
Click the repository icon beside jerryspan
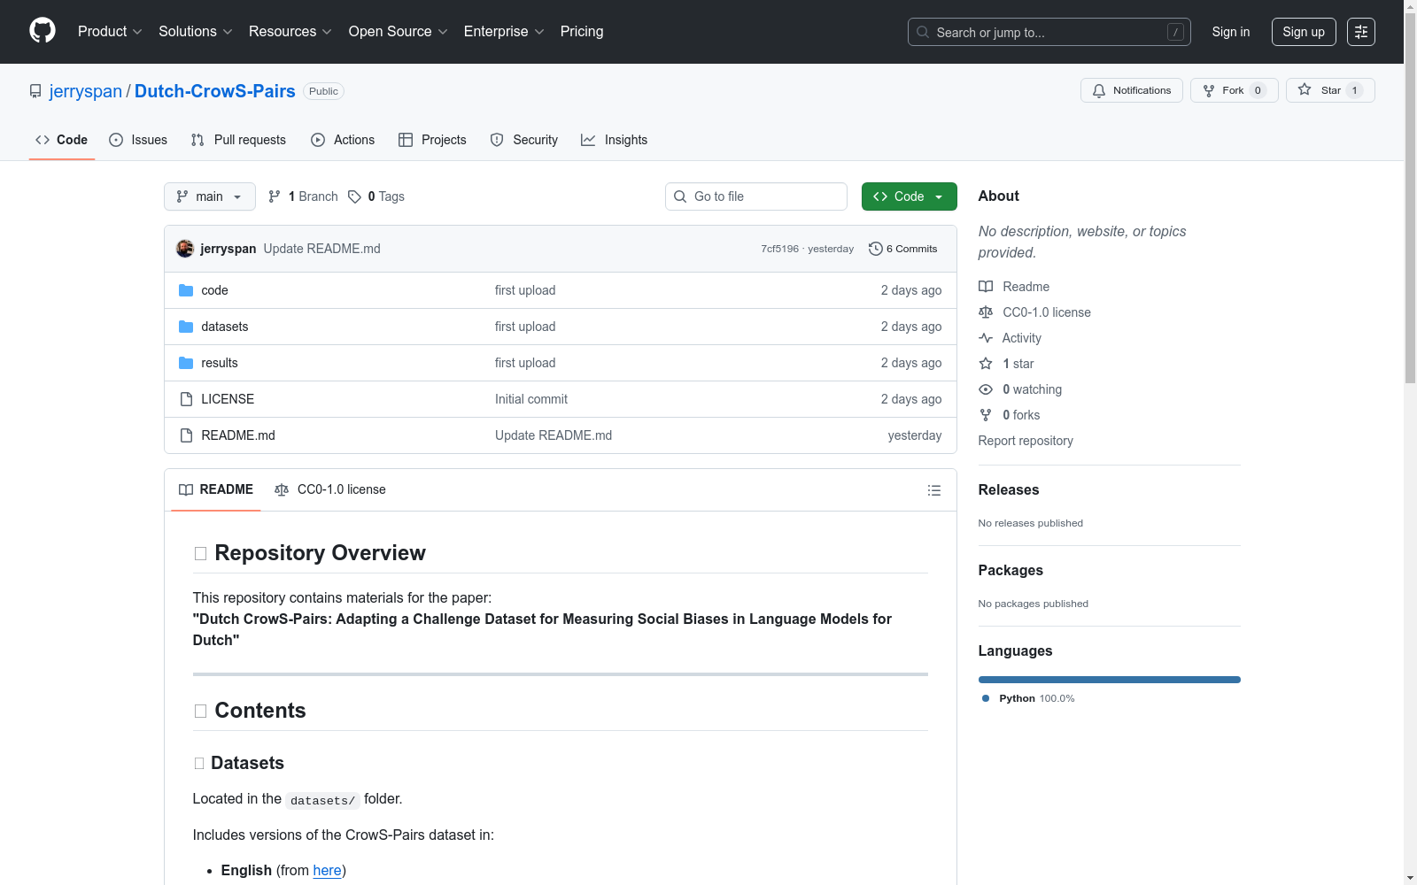[35, 91]
